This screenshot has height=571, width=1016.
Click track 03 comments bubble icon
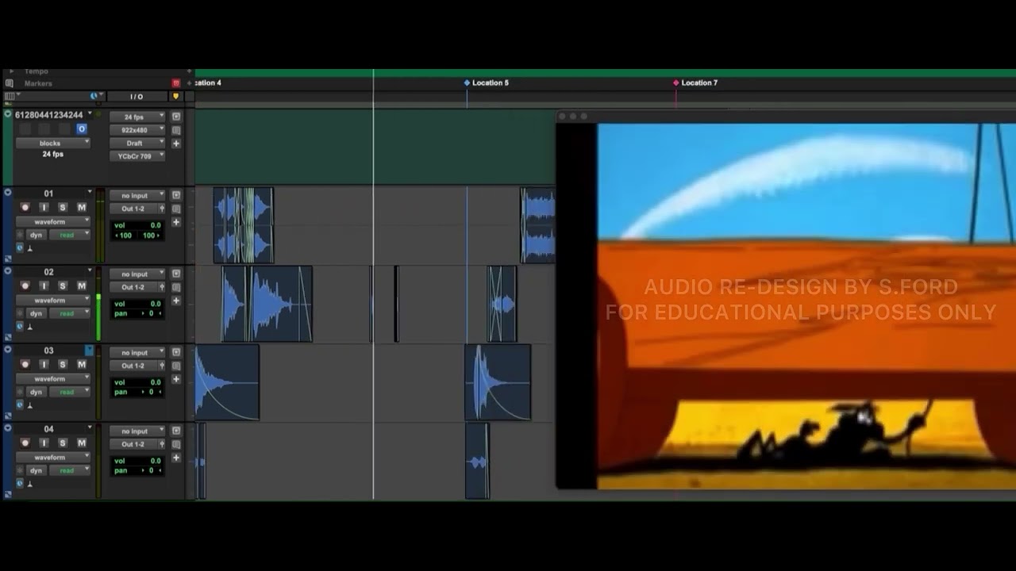click(176, 366)
